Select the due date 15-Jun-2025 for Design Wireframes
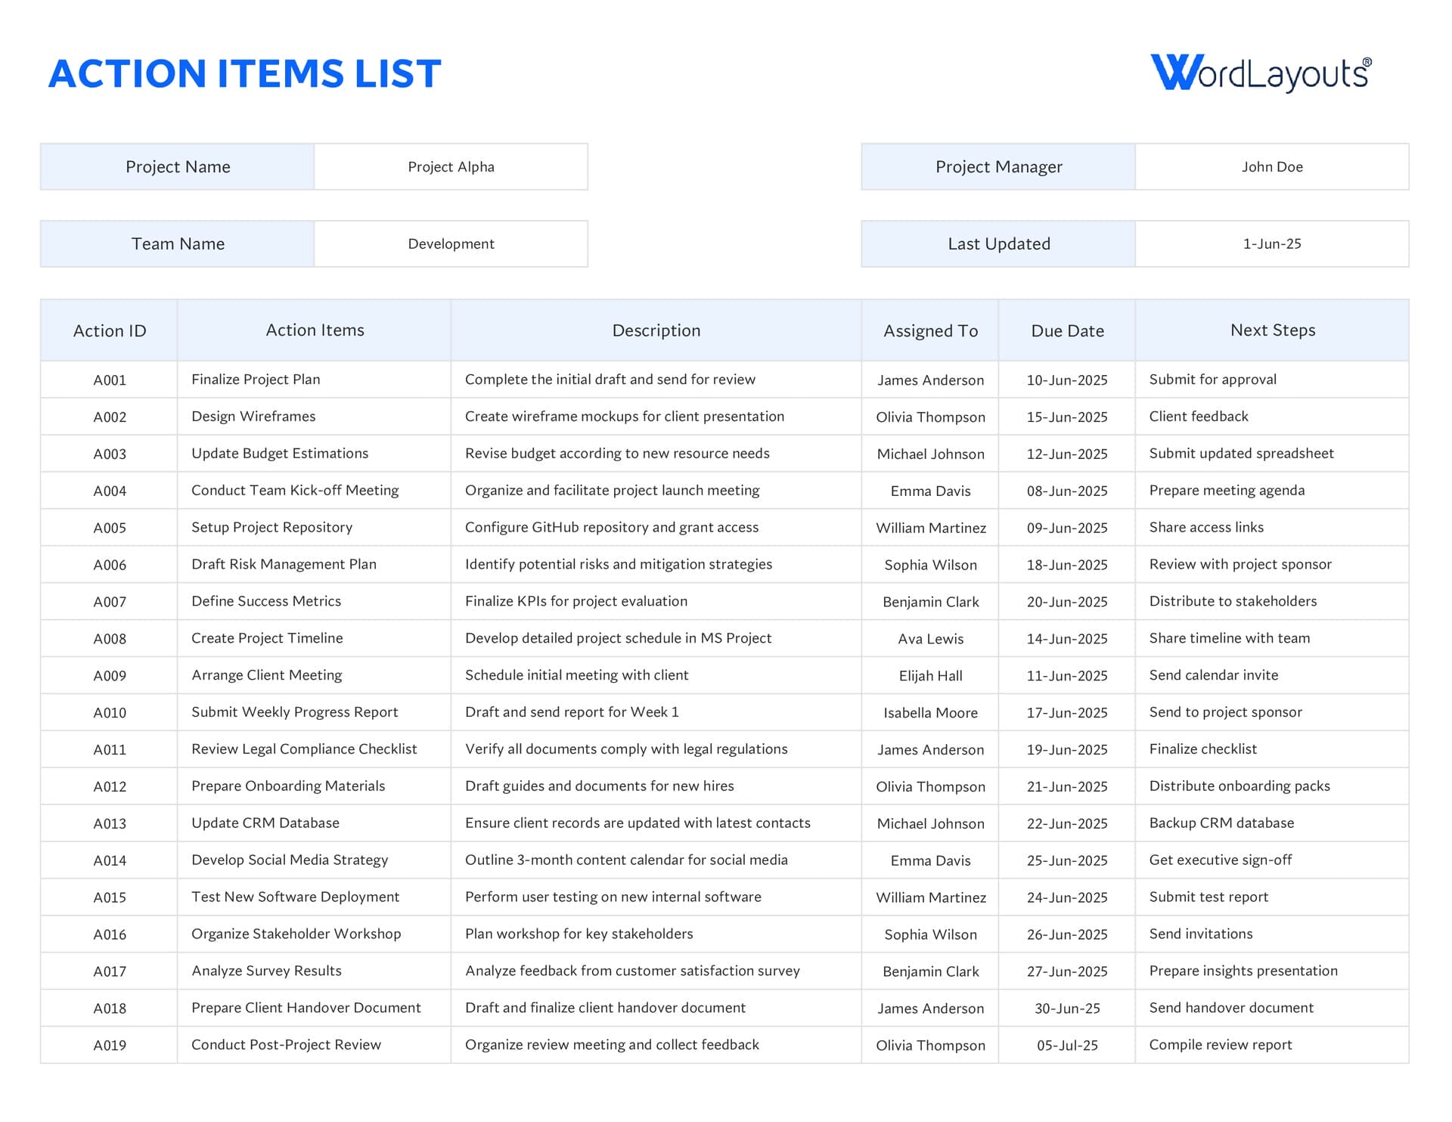The width and height of the screenshot is (1452, 1122). pyautogui.click(x=1067, y=417)
